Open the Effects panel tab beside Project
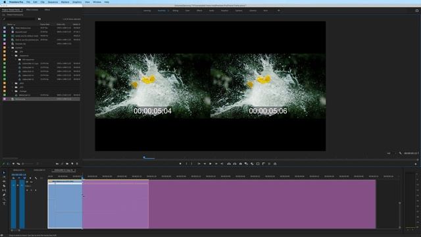 point(47,10)
